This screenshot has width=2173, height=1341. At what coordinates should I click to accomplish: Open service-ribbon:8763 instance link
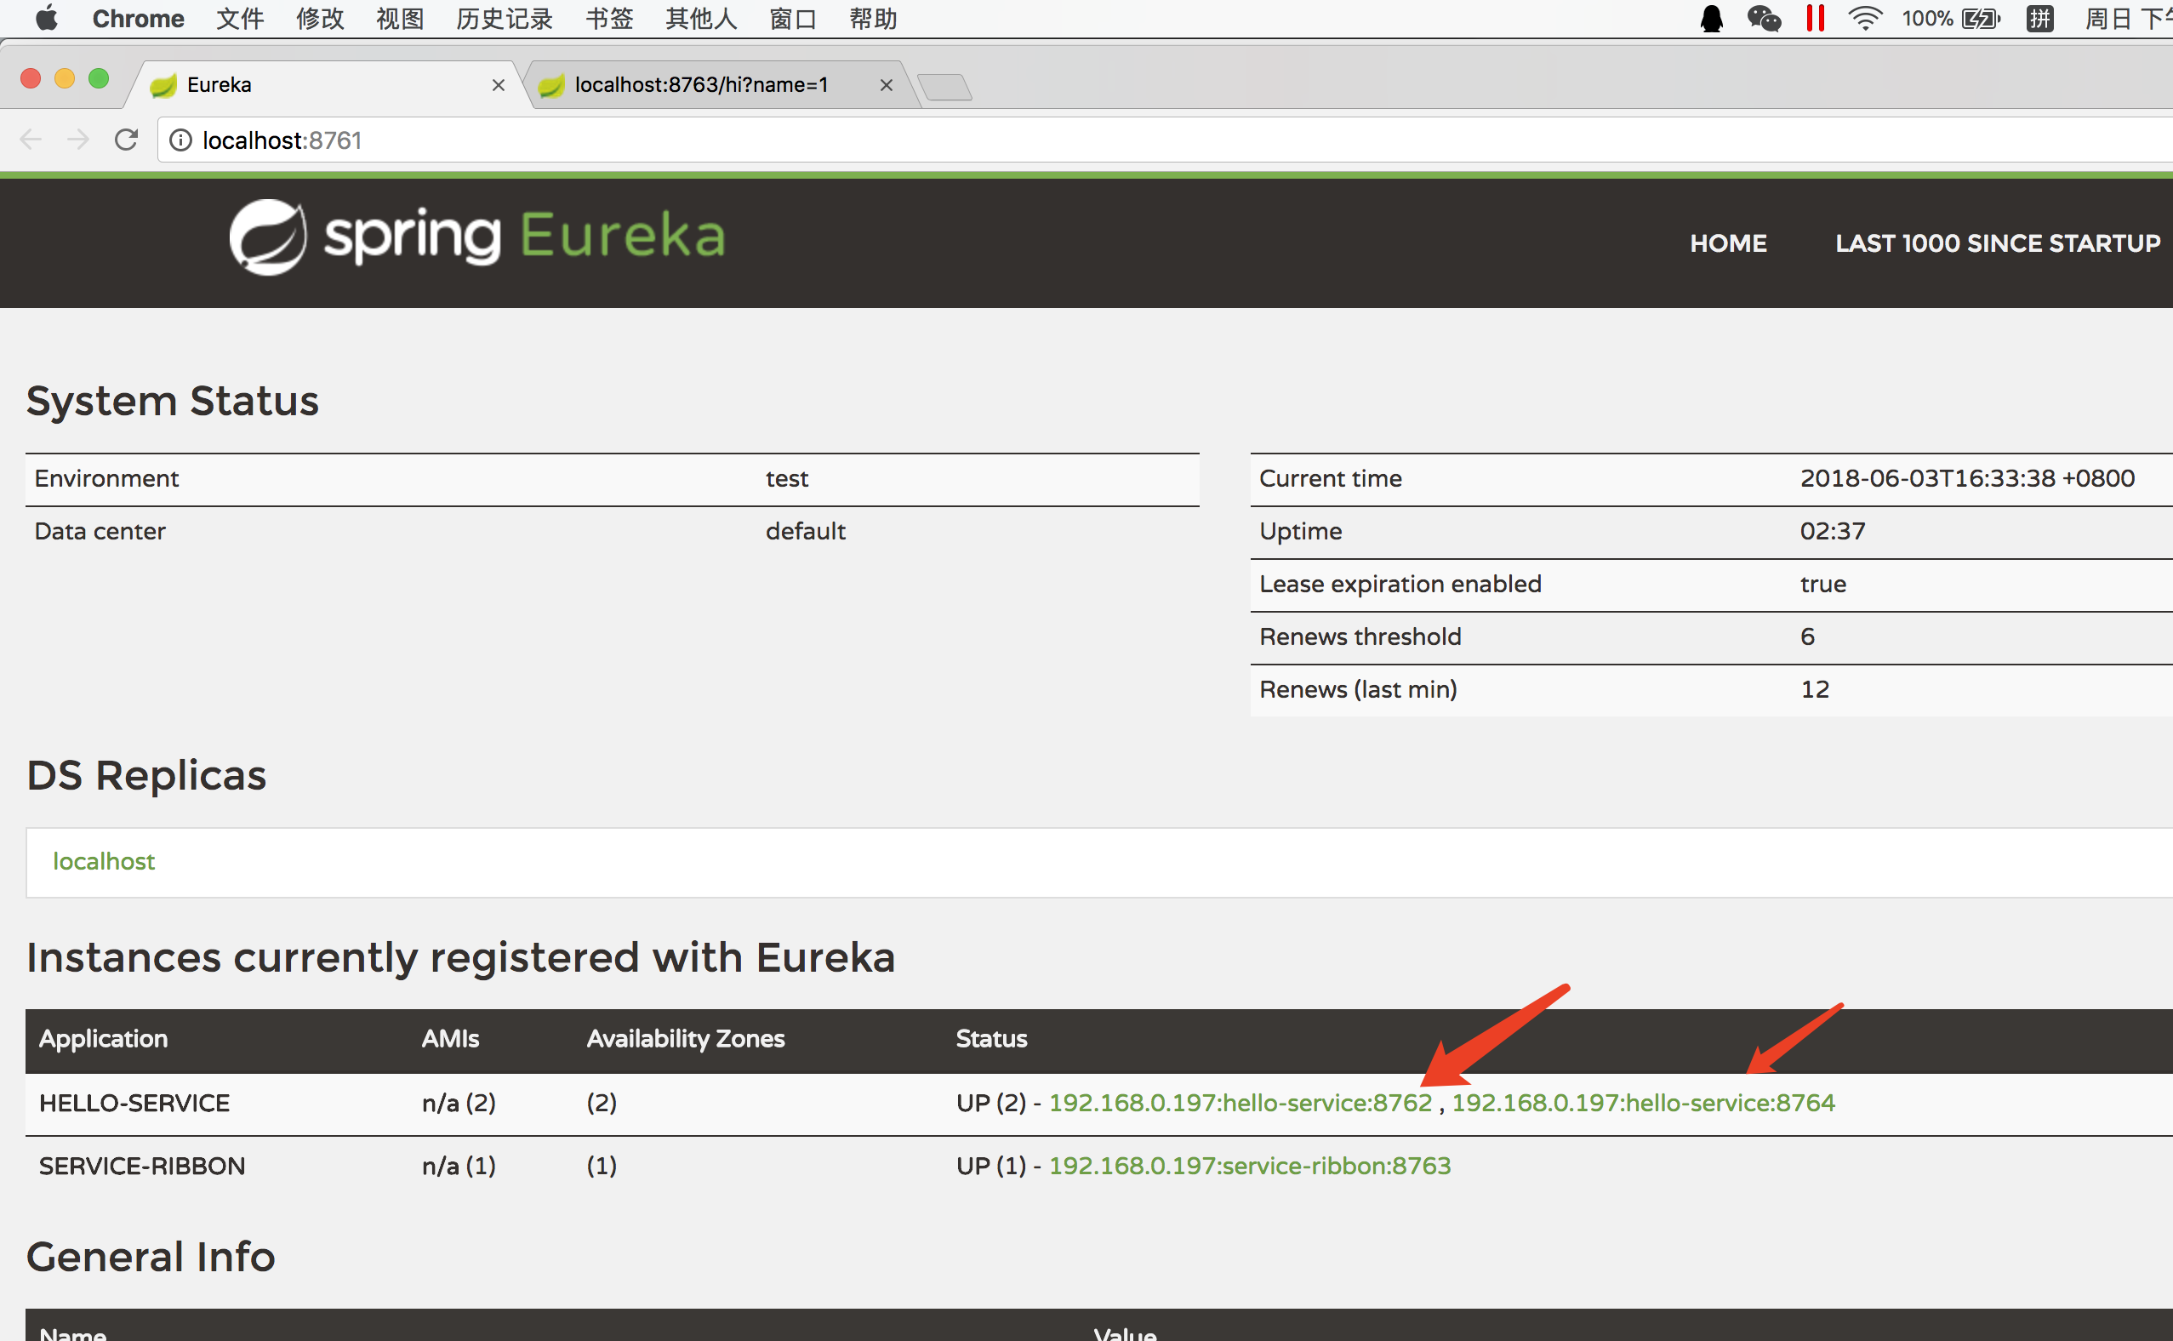[1249, 1166]
